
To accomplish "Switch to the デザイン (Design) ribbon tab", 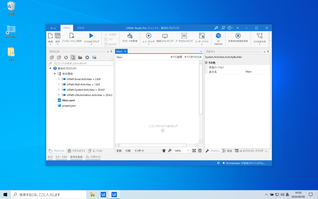I will point(67,28).
